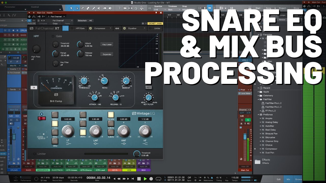Open the Start page tab
The height and width of the screenshot is (183, 326).
pos(258,8)
